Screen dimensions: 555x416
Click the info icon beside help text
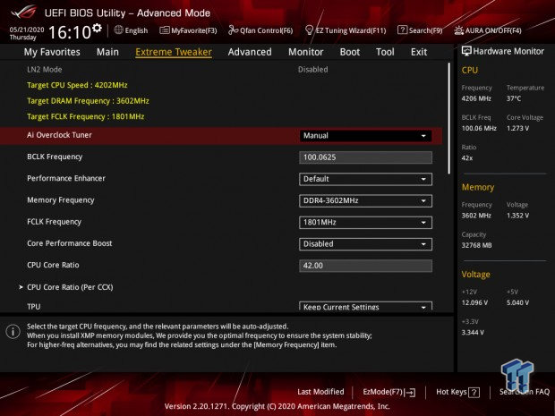click(x=13, y=331)
